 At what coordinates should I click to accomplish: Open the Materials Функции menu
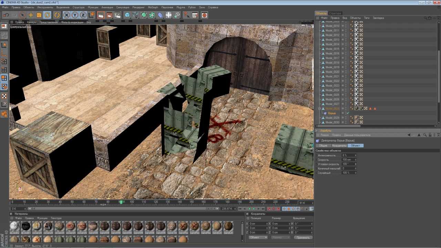pyautogui.click(x=42, y=218)
